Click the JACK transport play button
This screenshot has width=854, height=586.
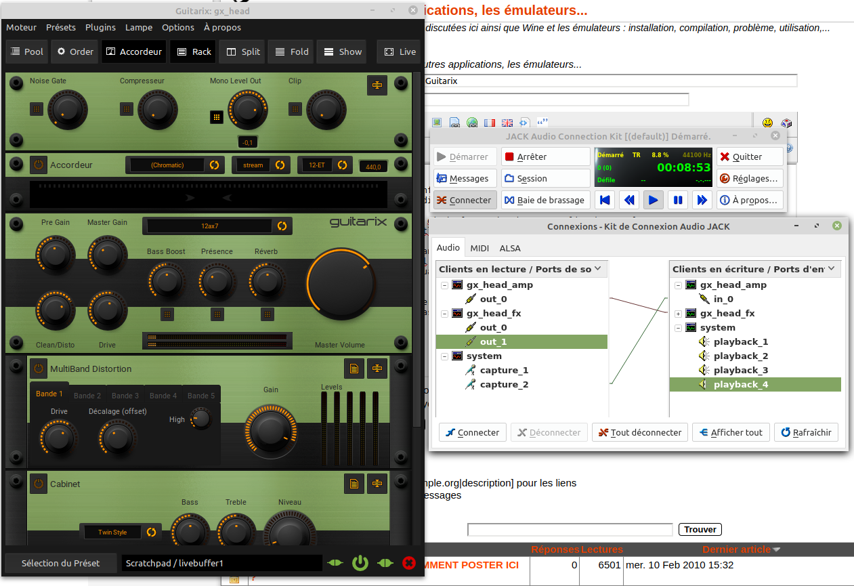click(x=653, y=200)
